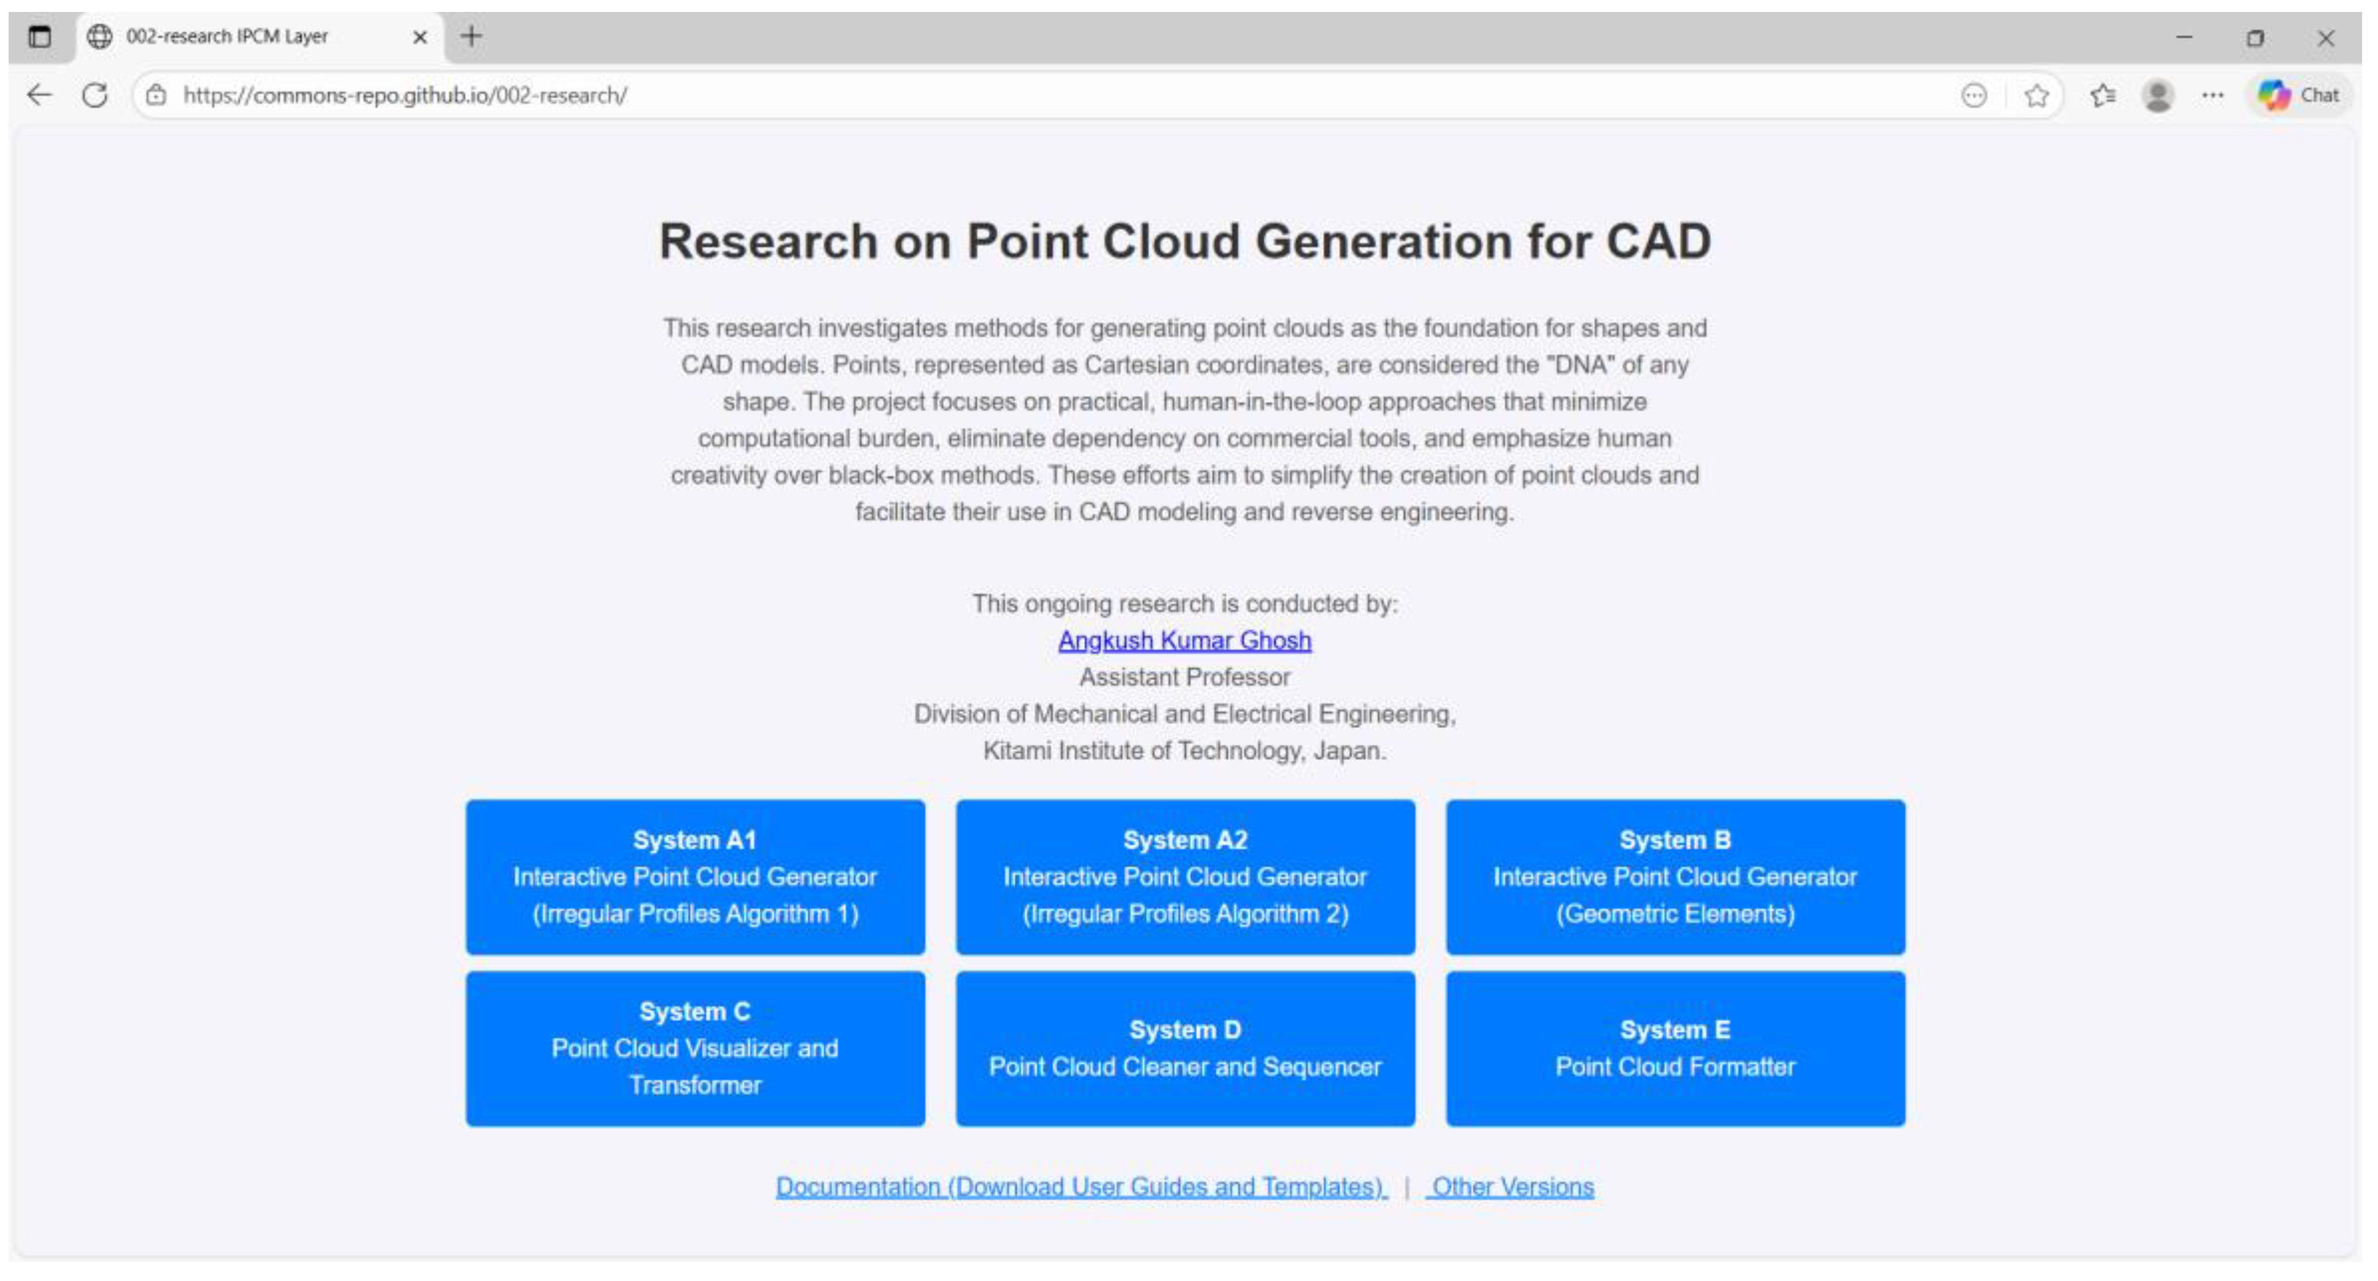2378x1281 pixels.
Task: Click the browser back arrow
Action: [x=39, y=95]
